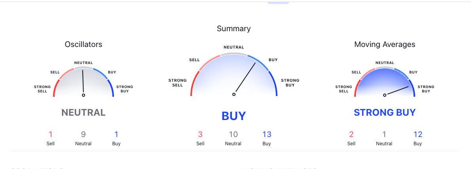471x169 pixels.
Task: Select the Oscillators heading
Action: (84, 44)
